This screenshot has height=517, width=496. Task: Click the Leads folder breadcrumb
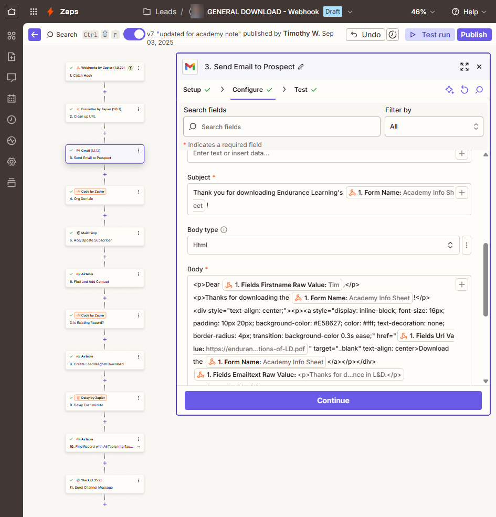click(160, 12)
